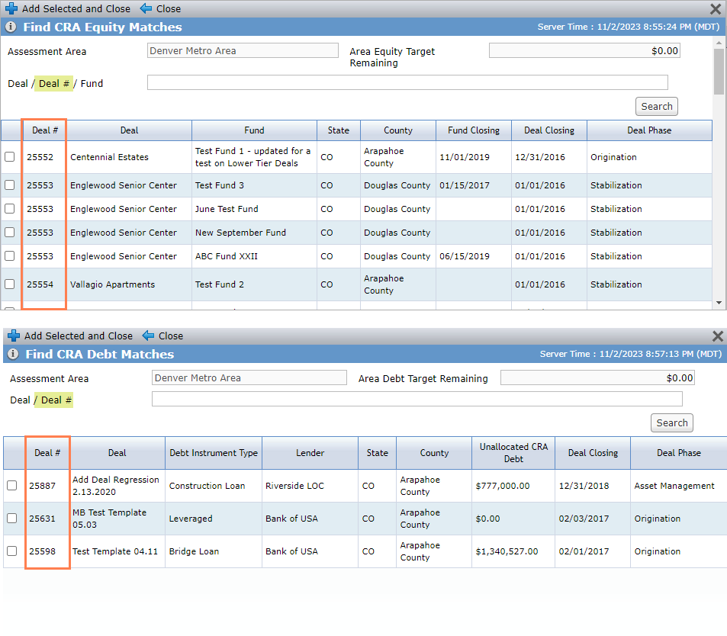Click the Deal / Deal # / Fund search field

[407, 82]
